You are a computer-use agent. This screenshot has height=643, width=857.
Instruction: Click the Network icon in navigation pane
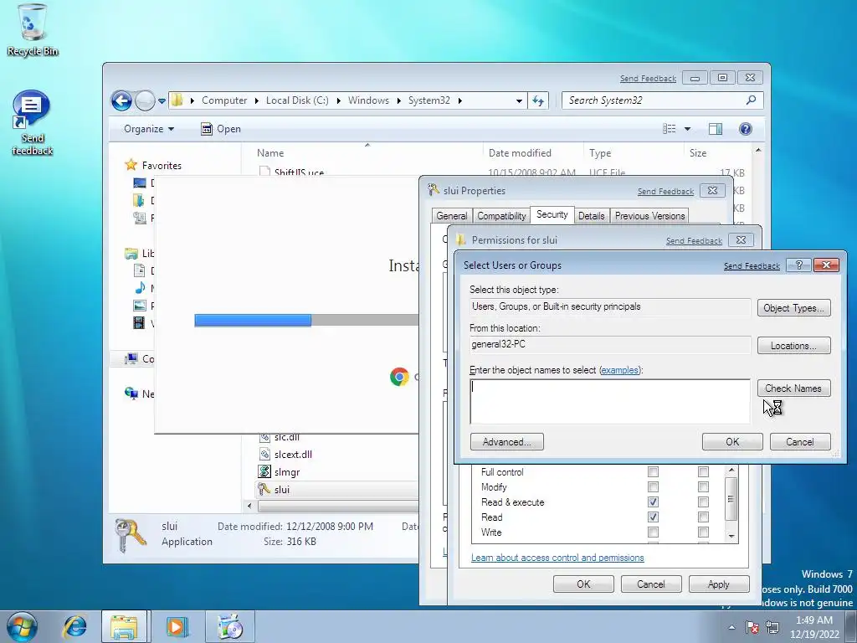tap(131, 394)
